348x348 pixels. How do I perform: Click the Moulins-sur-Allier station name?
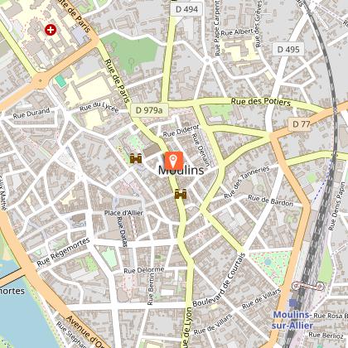[292, 320]
